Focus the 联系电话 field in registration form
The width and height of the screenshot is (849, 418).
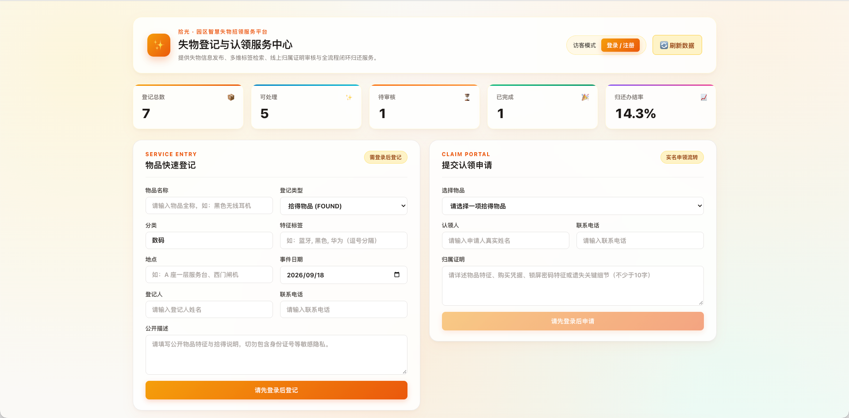pyautogui.click(x=344, y=310)
